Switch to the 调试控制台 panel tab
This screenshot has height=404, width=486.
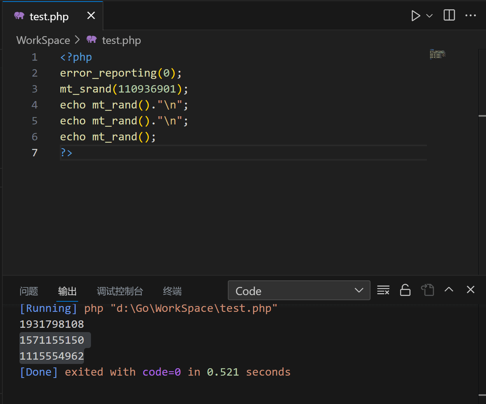120,291
